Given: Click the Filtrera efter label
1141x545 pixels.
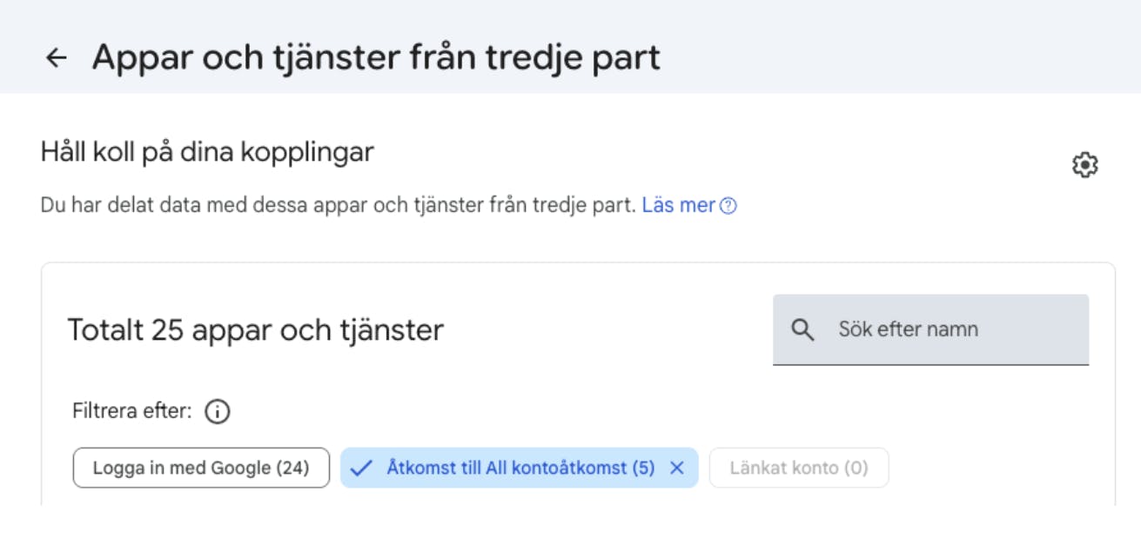Looking at the screenshot, I should click(x=131, y=411).
